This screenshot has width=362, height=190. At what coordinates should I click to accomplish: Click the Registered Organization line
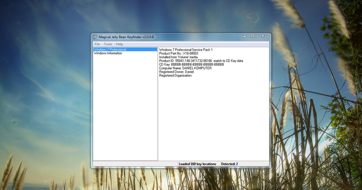pyautogui.click(x=176, y=76)
